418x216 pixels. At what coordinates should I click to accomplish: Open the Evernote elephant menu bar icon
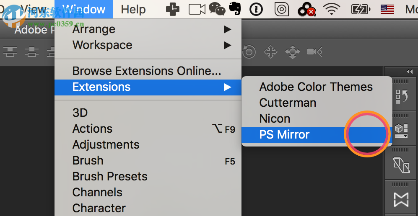point(235,8)
